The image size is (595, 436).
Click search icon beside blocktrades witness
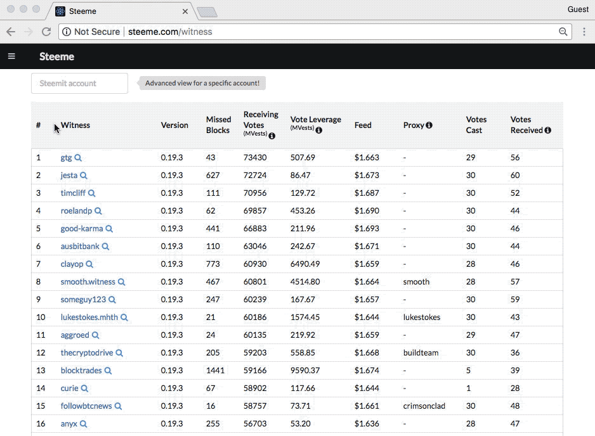coord(108,371)
